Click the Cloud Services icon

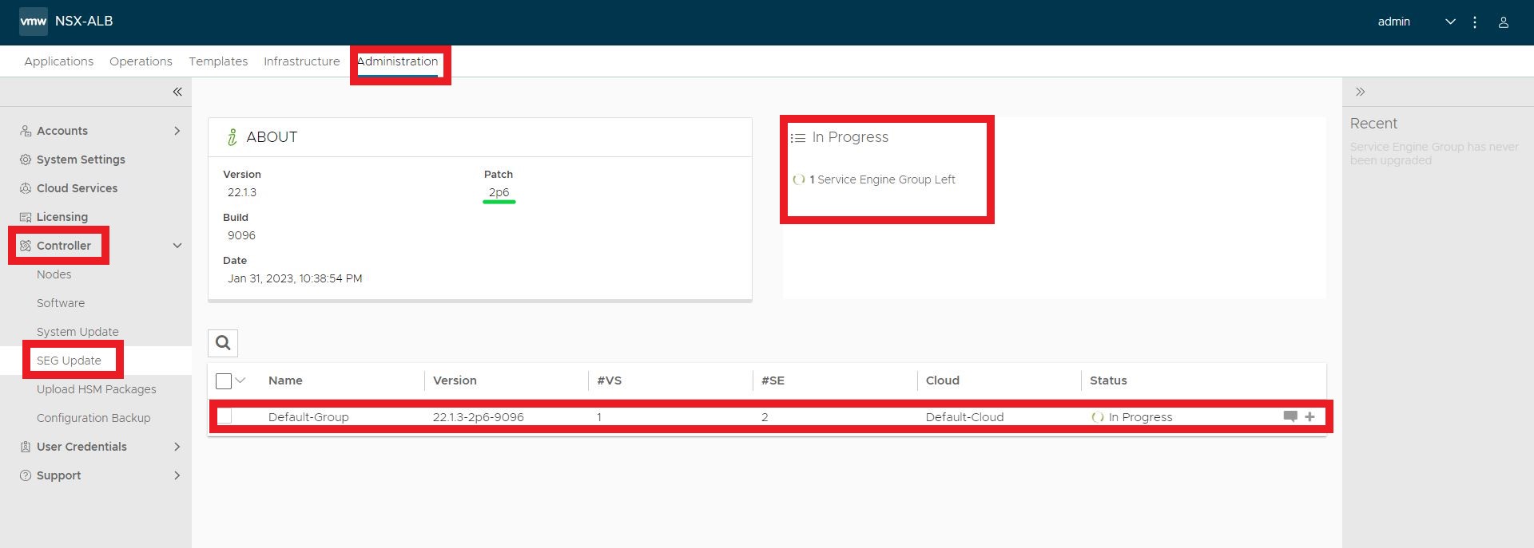[26, 188]
